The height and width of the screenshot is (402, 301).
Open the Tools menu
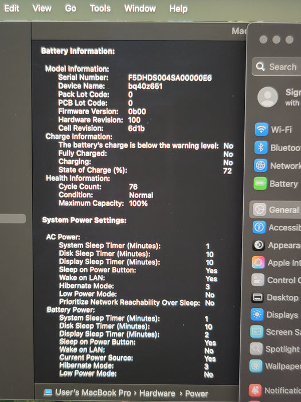[x=100, y=8]
